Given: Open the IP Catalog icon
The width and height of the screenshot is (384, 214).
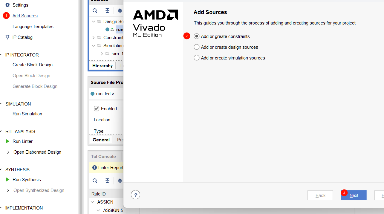Looking at the screenshot, I should coord(8,37).
